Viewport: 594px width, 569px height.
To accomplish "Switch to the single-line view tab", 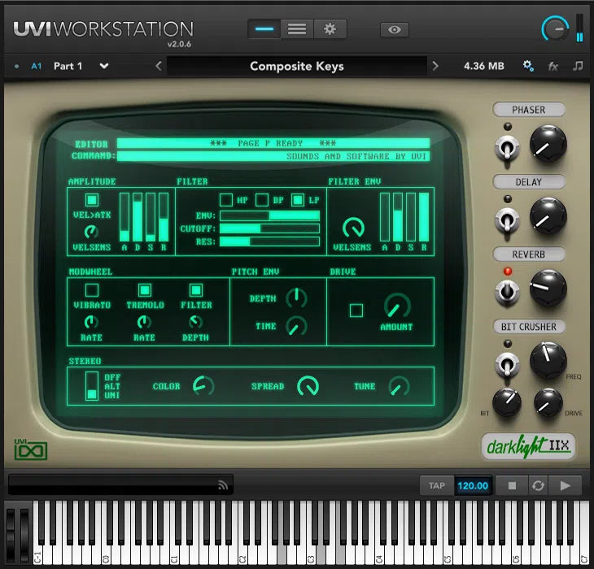I will tap(264, 29).
